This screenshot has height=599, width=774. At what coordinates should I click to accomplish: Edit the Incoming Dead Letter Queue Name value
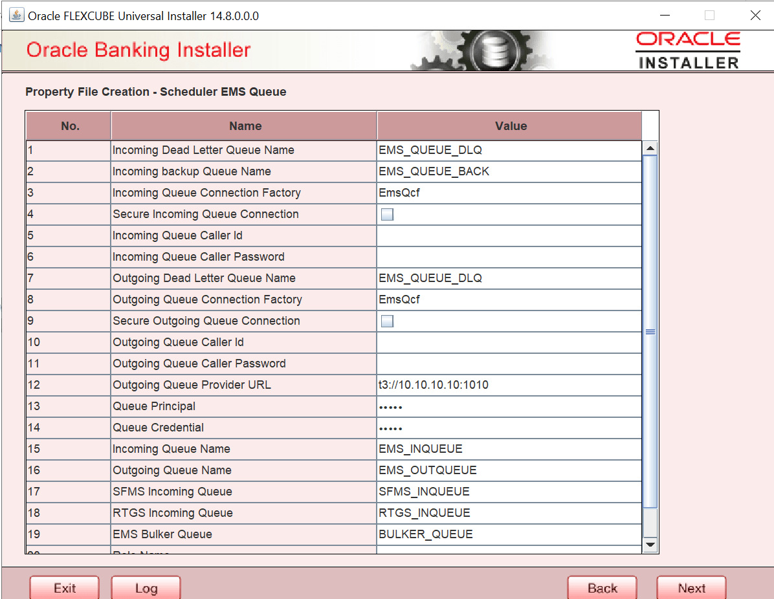pyautogui.click(x=509, y=150)
